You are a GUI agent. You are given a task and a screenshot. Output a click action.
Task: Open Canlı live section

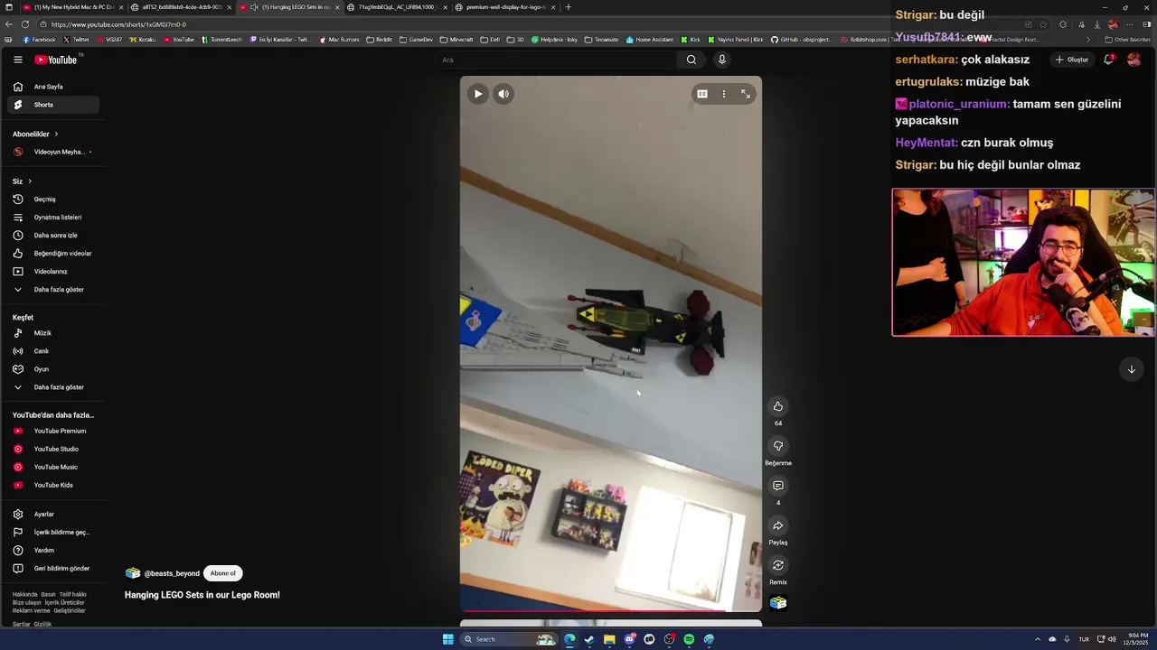(x=53, y=351)
